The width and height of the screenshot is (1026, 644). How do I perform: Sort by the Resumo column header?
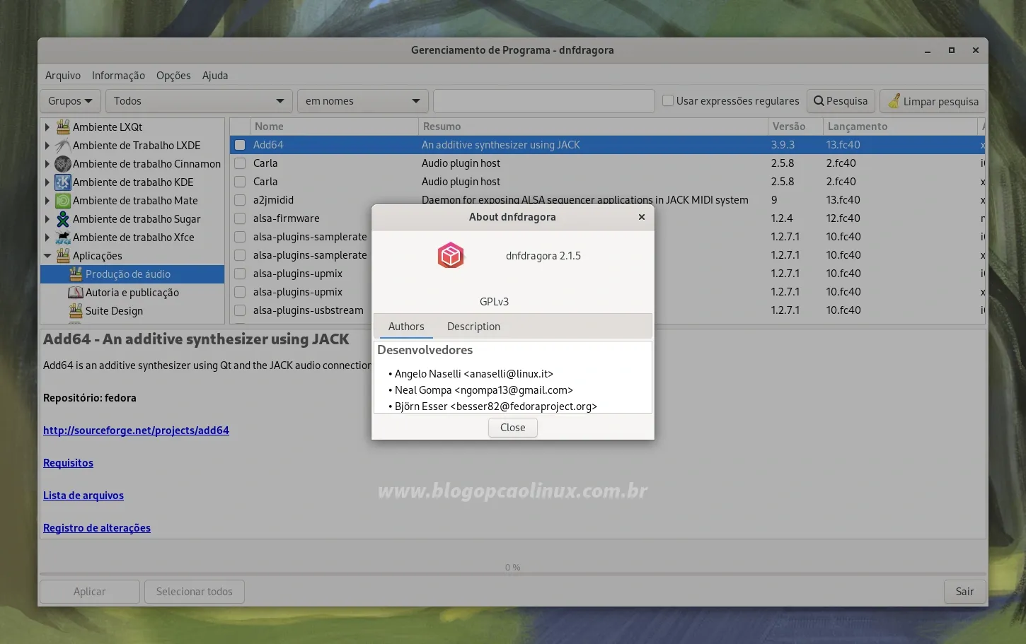(x=593, y=127)
